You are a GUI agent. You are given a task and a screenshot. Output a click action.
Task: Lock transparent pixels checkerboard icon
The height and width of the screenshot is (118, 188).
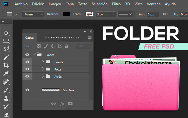pos(39,46)
